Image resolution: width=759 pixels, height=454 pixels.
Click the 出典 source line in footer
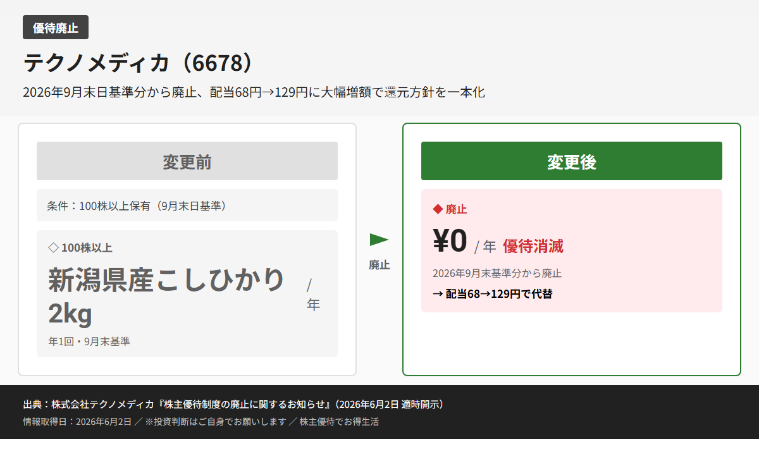pos(235,404)
